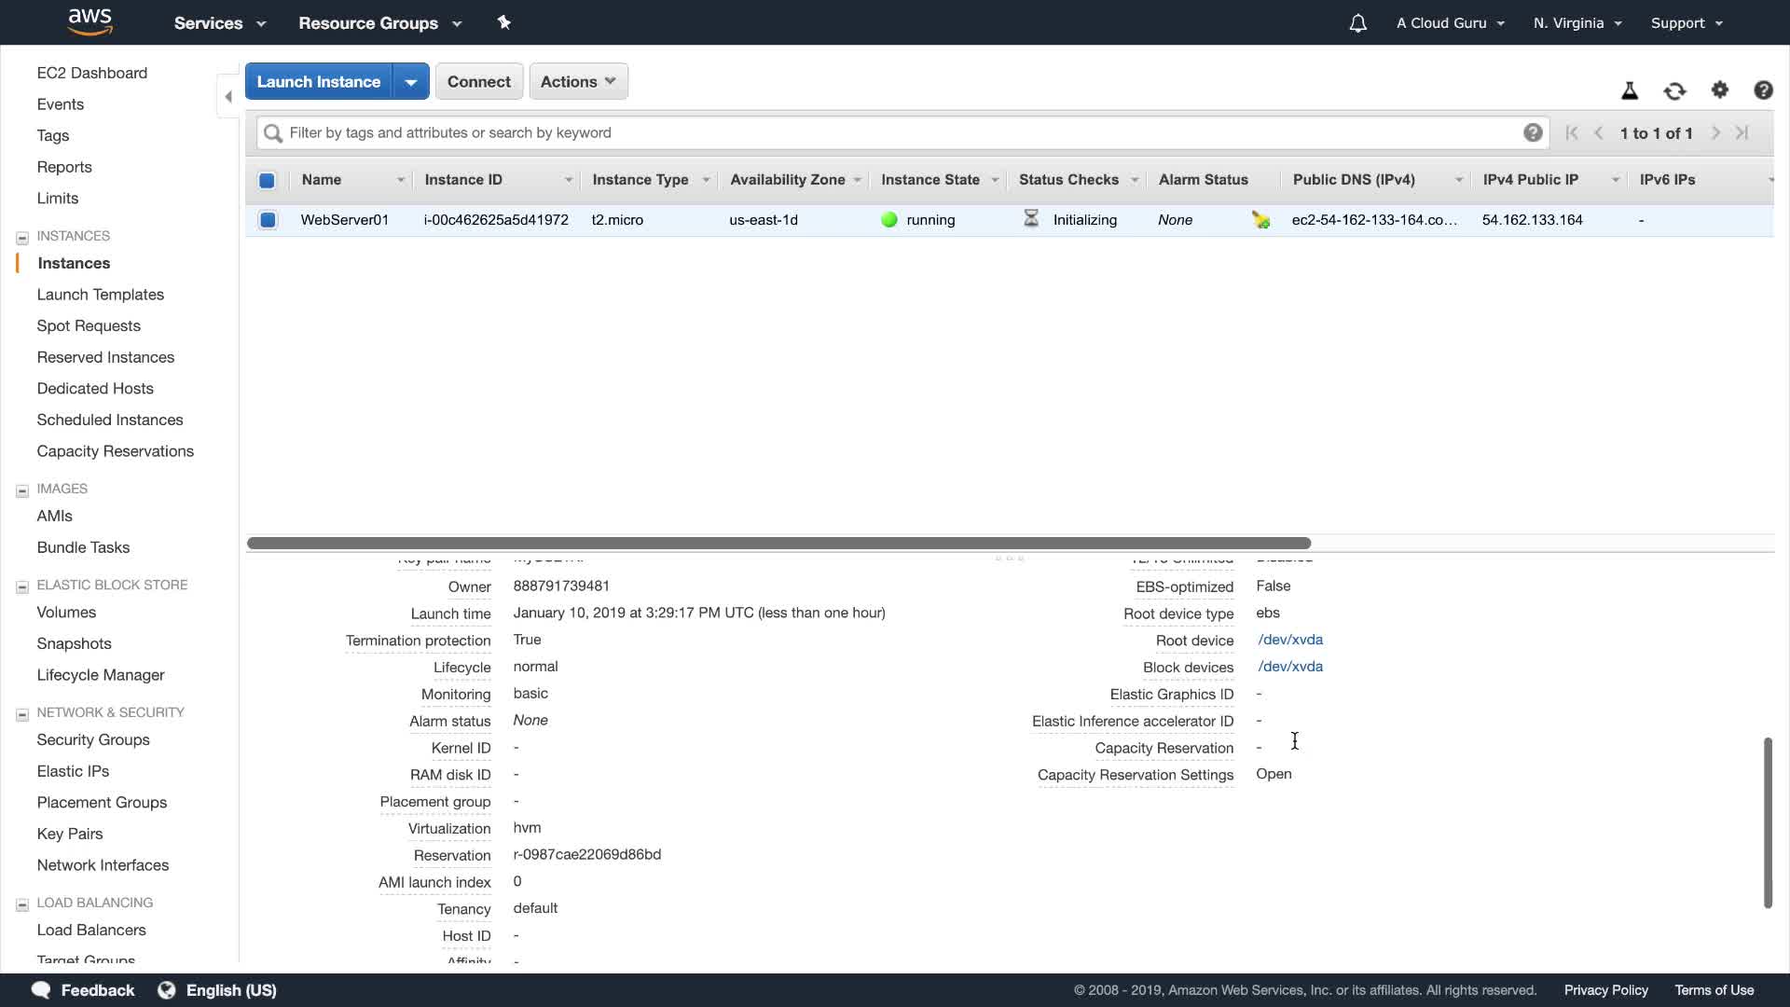Open the /dev/xvda root device link
Image resolution: width=1790 pixels, height=1007 pixels.
pos(1290,640)
